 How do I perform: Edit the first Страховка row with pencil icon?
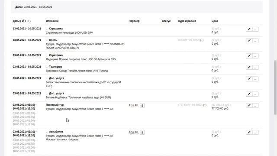[x=249, y=29]
